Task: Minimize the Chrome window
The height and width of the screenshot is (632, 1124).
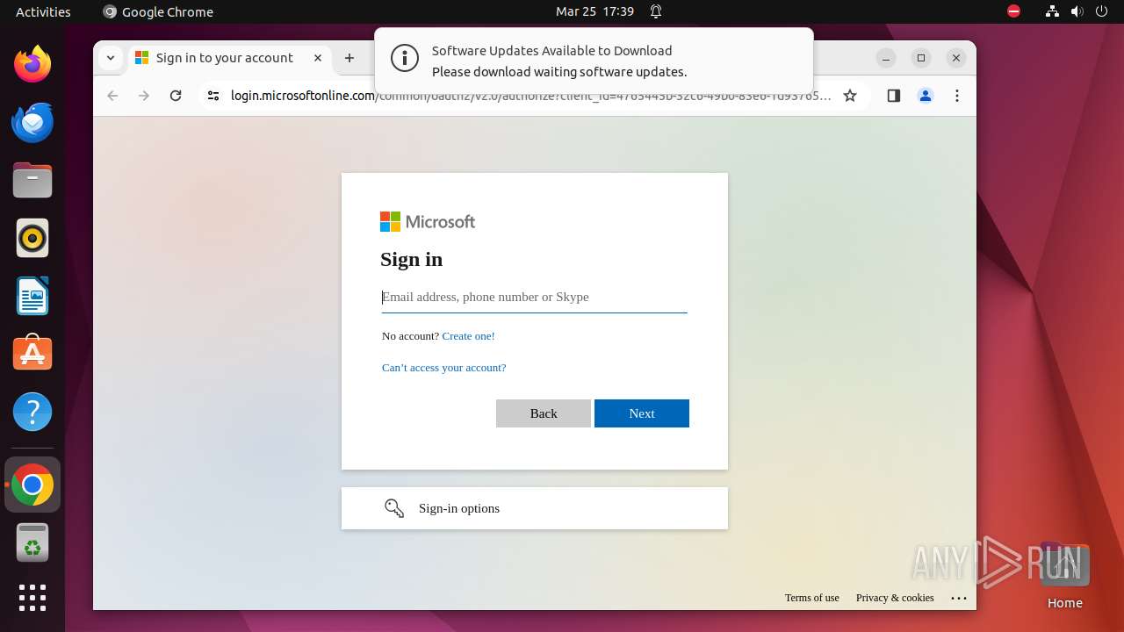Action: 886,58
